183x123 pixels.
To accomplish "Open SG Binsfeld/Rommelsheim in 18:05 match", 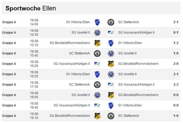I will coord(138,95).
